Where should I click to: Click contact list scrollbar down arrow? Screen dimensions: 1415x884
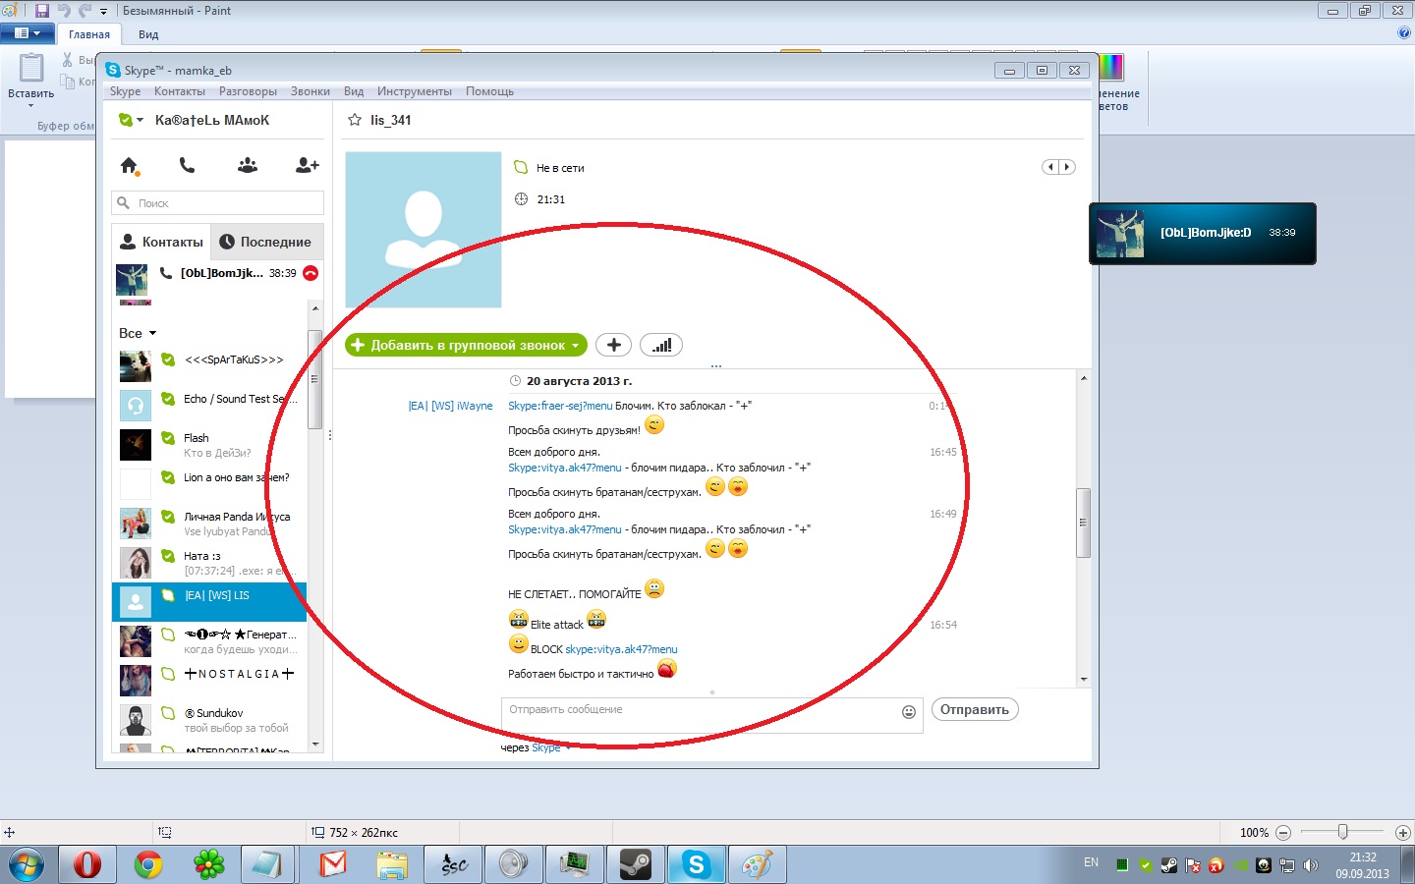tap(315, 745)
